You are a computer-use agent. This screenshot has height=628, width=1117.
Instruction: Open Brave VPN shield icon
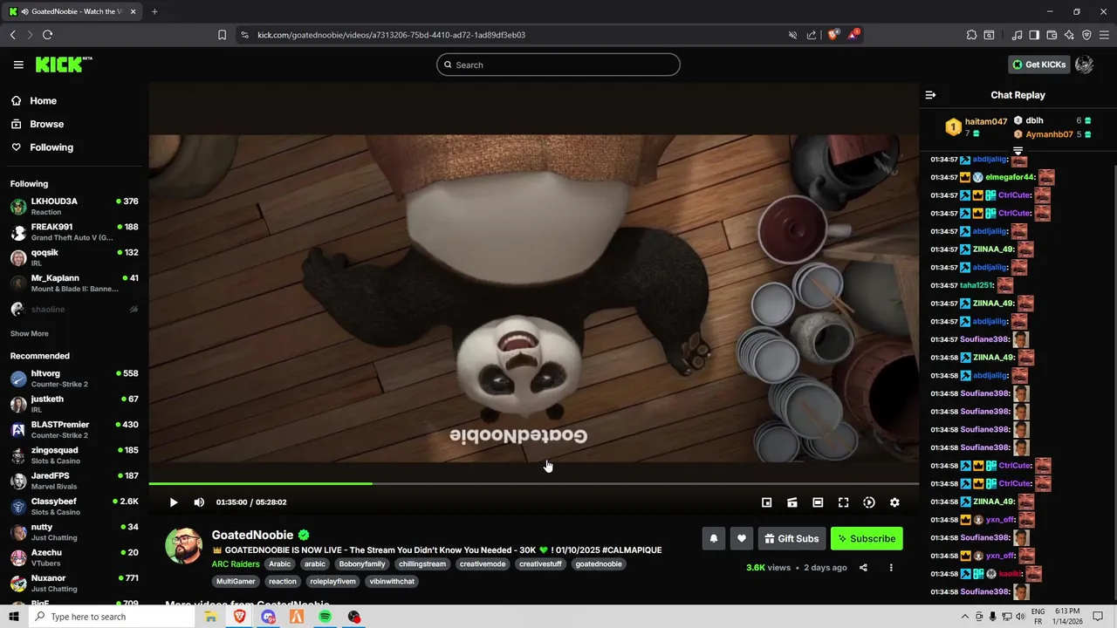tap(1086, 35)
